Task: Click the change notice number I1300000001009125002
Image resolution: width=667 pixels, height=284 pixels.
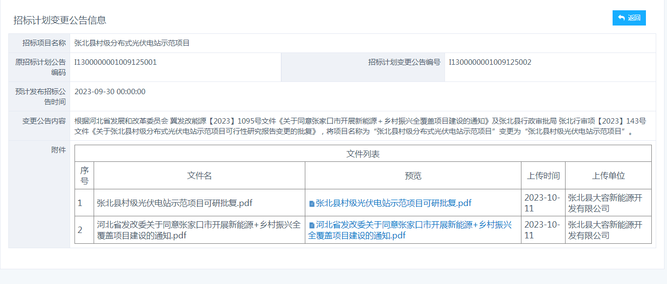Action: click(x=490, y=62)
